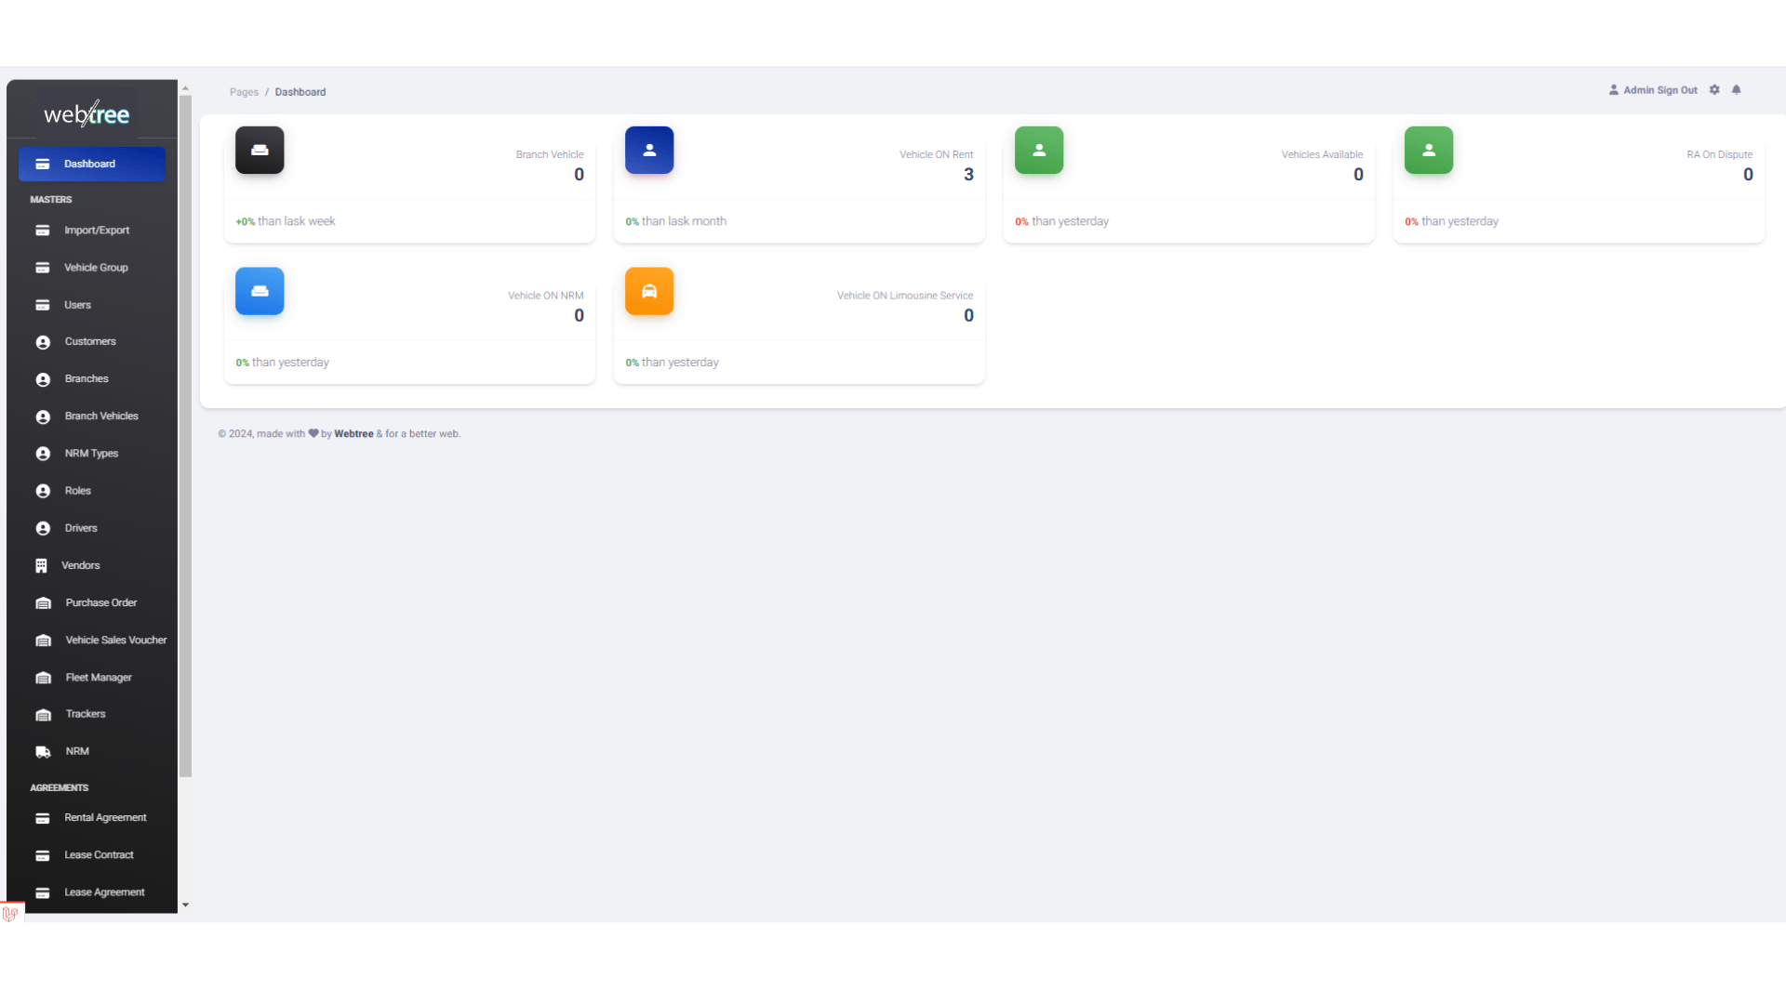
Task: Toggle the Trackers sidebar option
Action: pos(85,713)
